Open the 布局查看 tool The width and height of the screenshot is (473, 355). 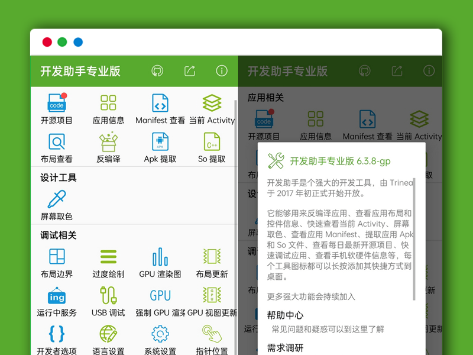point(57,148)
